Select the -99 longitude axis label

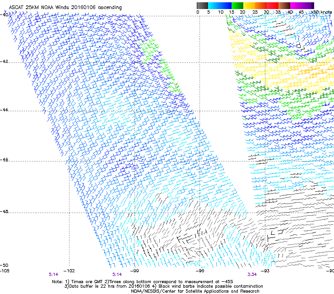135,271
